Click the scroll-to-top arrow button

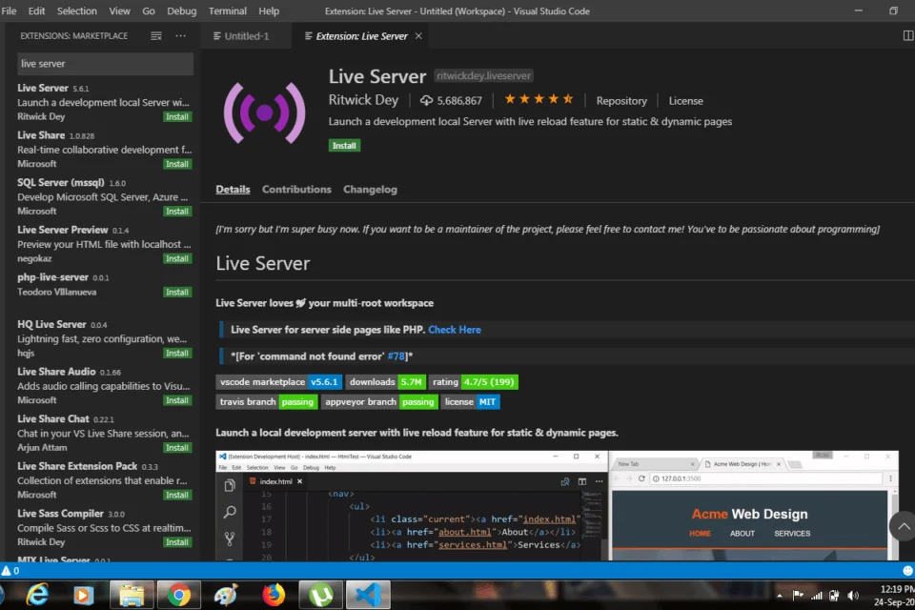tap(903, 526)
